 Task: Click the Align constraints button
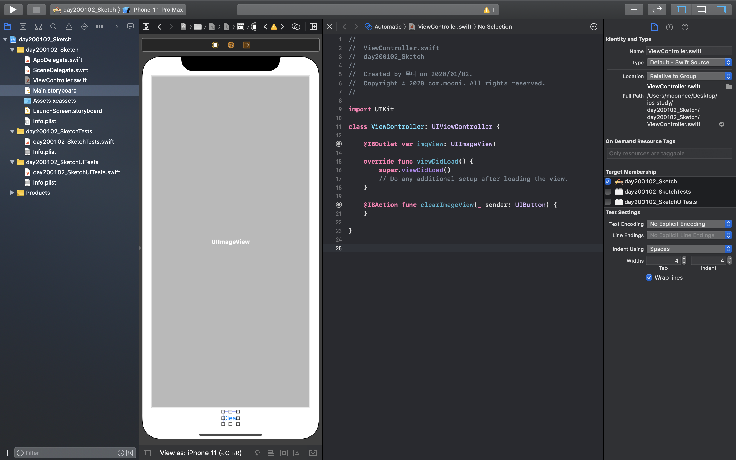[270, 453]
